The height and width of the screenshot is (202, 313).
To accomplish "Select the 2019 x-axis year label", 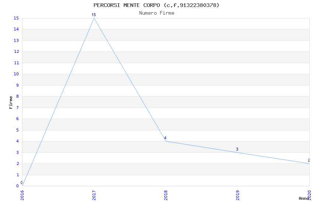I will click(238, 195).
